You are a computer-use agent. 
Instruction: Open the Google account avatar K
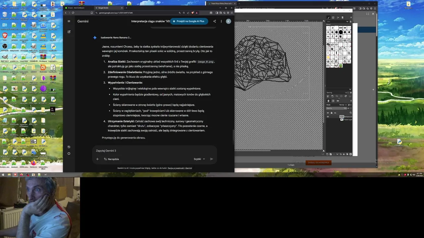[228, 21]
